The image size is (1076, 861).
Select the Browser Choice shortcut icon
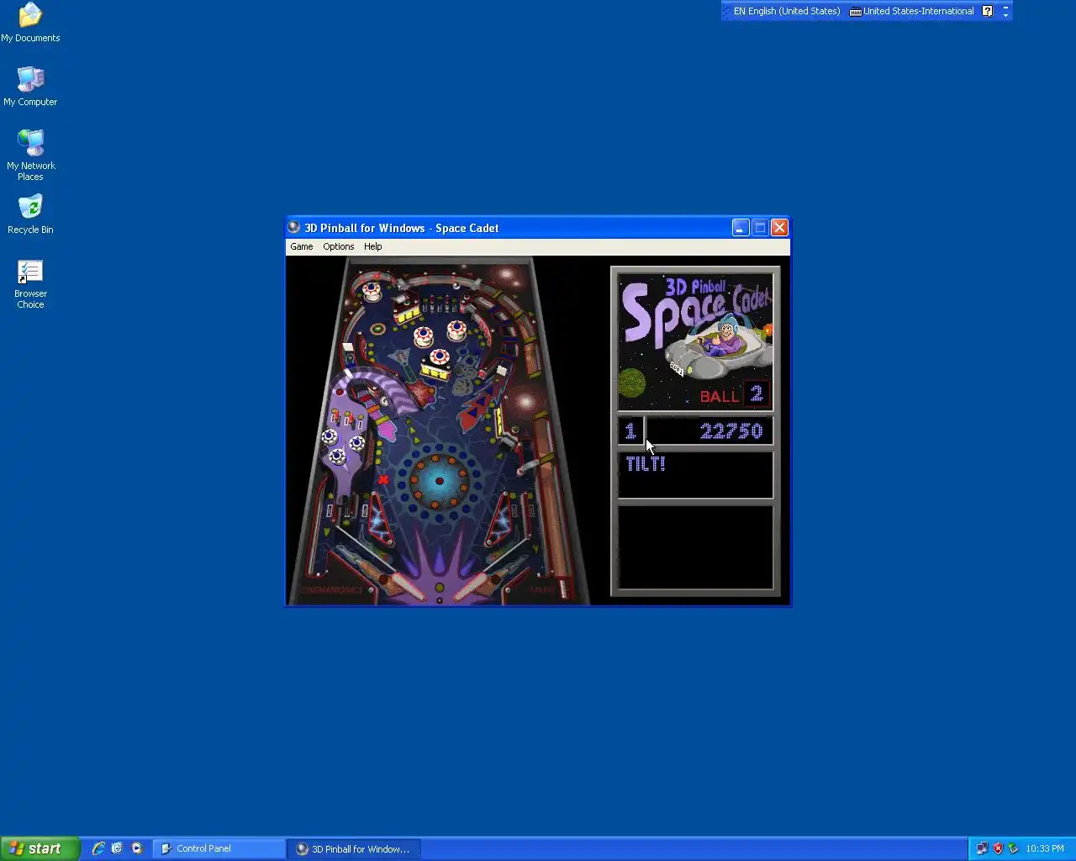click(30, 284)
